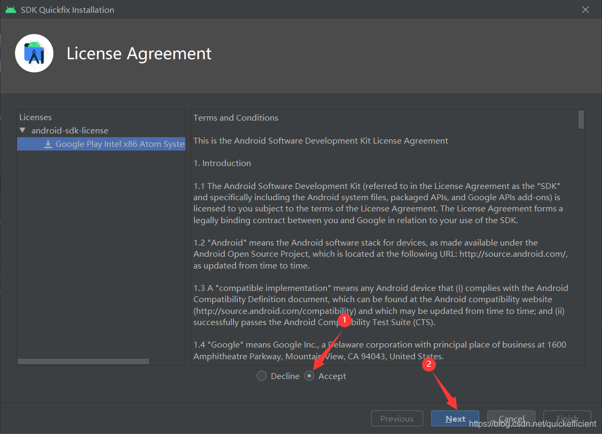Click the Finish button
The image size is (602, 434).
(567, 419)
